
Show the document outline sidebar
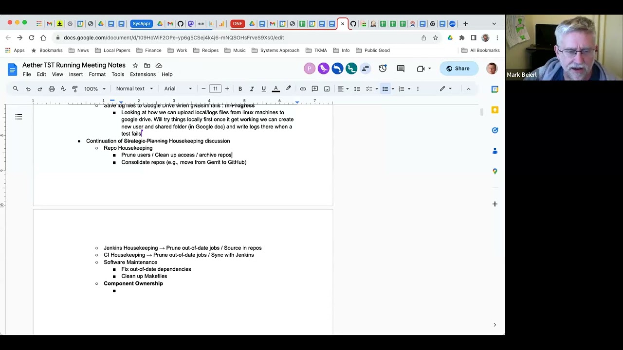pyautogui.click(x=18, y=117)
